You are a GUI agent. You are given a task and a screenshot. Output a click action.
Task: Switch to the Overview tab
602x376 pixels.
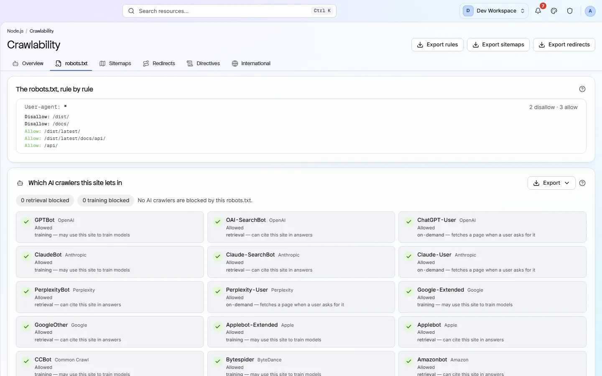click(x=28, y=64)
